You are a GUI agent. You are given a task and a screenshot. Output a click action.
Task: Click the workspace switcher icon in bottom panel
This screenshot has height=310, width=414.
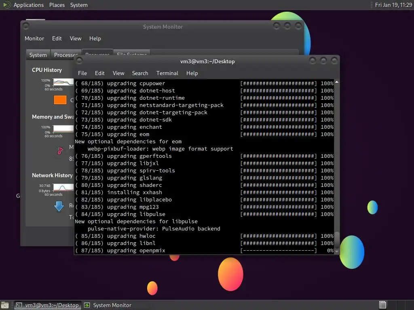tap(382, 305)
